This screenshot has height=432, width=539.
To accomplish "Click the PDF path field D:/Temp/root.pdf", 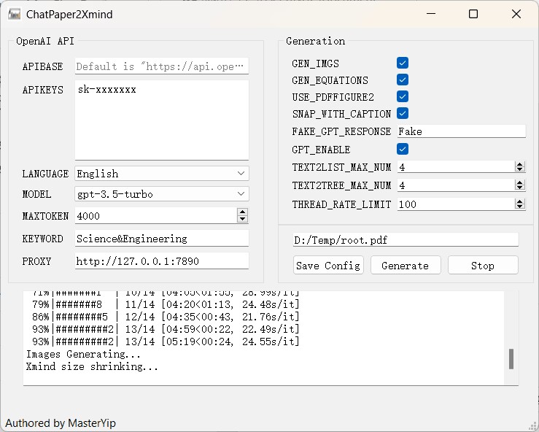I will [x=405, y=239].
